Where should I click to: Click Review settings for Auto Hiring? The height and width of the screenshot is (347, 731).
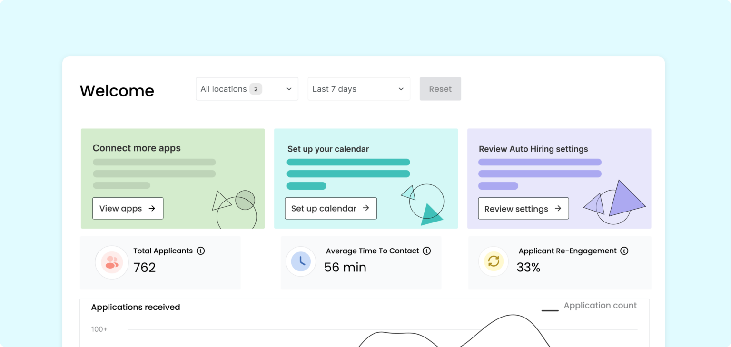(x=523, y=208)
